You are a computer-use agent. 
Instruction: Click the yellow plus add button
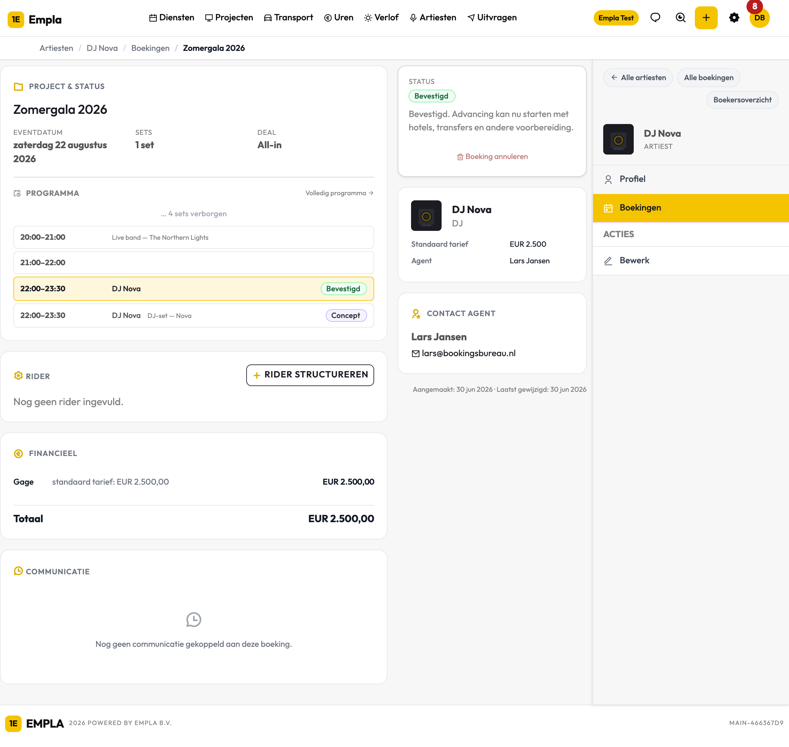point(706,18)
